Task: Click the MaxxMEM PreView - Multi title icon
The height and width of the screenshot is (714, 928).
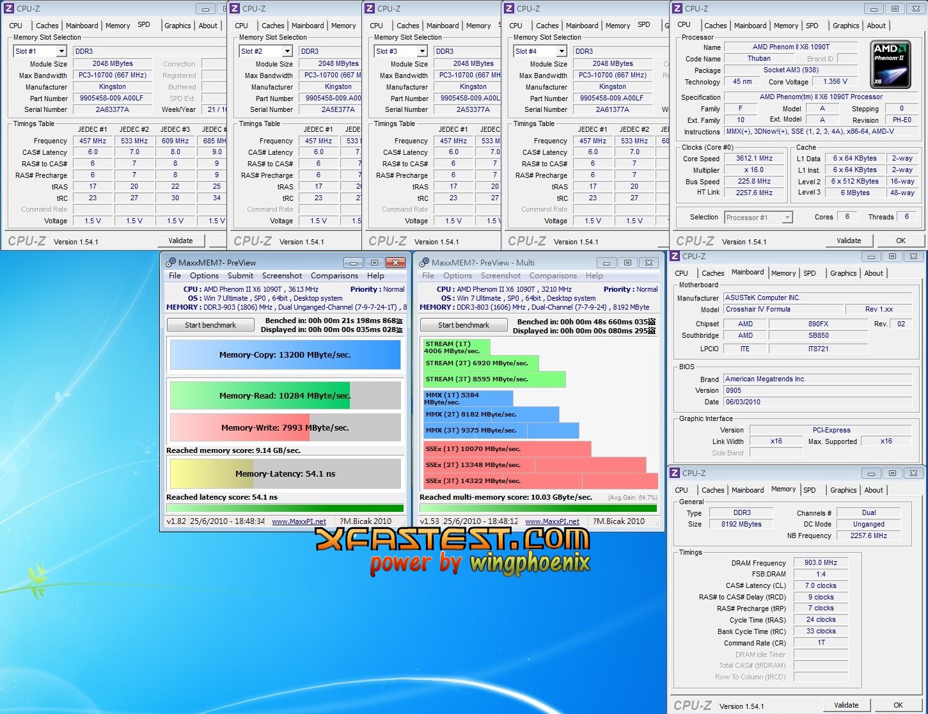Action: (424, 262)
